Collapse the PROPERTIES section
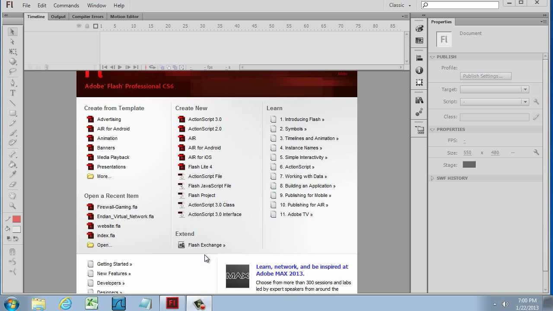This screenshot has width=553, height=311. coord(432,129)
